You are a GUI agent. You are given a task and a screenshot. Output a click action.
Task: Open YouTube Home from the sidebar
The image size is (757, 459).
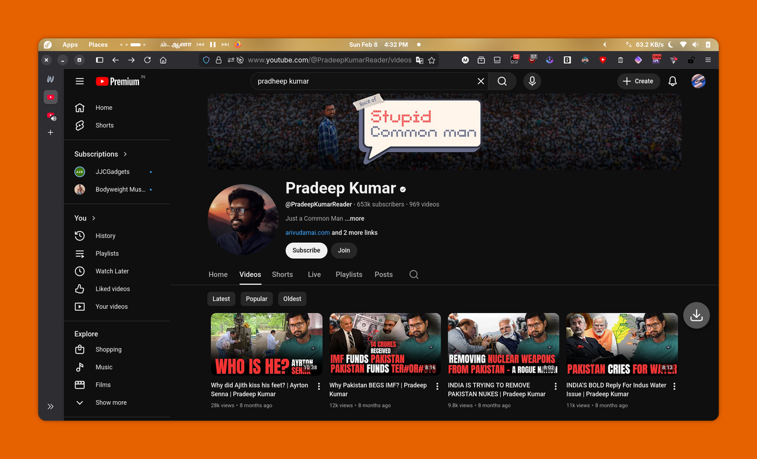117,108
